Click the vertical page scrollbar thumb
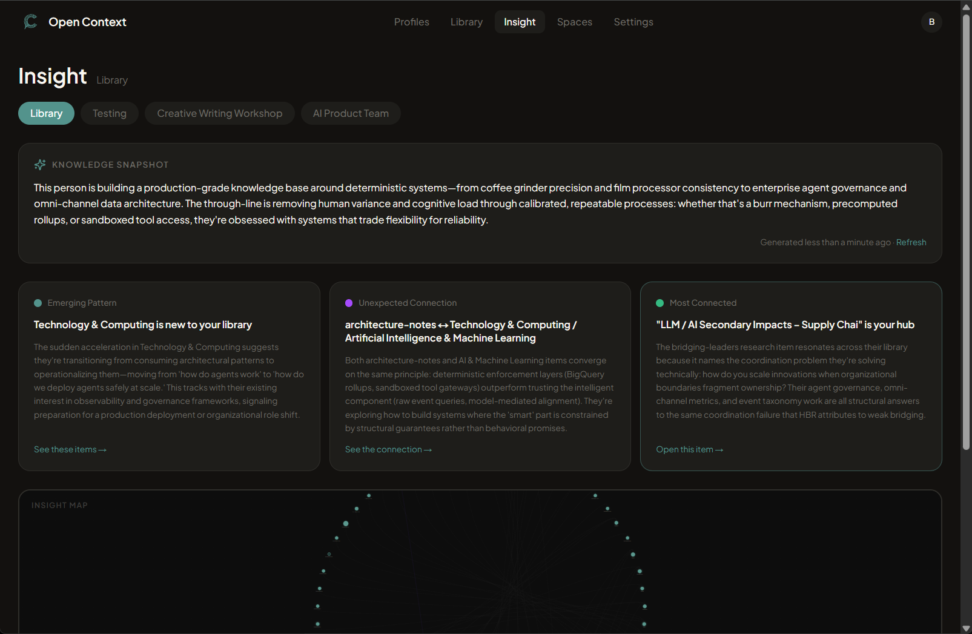Image resolution: width=972 pixels, height=634 pixels. (x=966, y=231)
